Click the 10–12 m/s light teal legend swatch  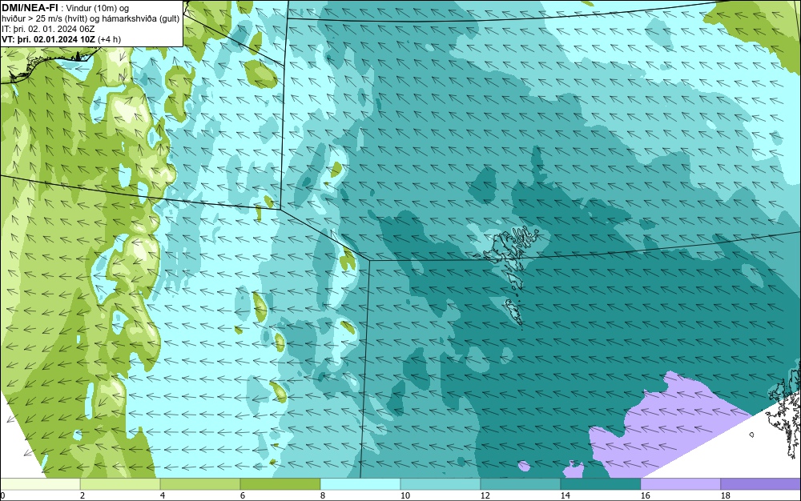pos(441,484)
